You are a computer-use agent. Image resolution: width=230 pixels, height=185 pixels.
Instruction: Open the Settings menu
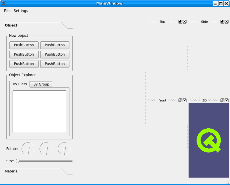(21, 11)
